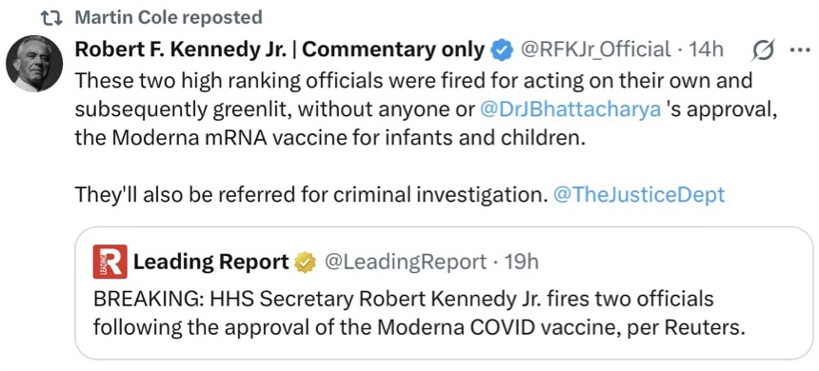Click the 19h timestamp in quoted post
Screen dimensions: 819x371
[521, 262]
